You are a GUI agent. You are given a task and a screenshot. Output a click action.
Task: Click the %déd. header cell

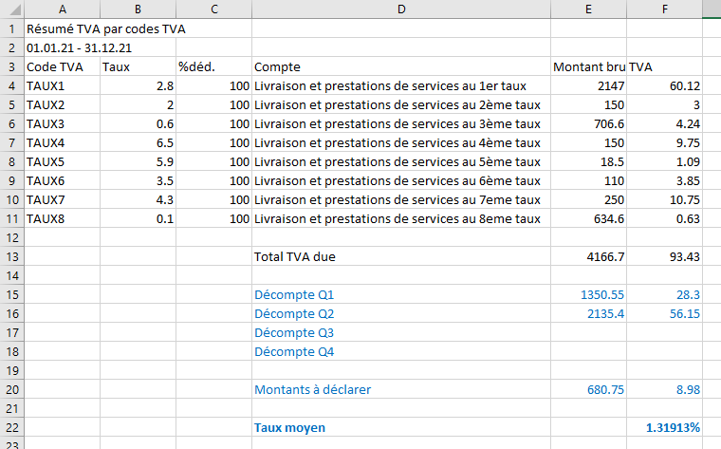click(213, 67)
